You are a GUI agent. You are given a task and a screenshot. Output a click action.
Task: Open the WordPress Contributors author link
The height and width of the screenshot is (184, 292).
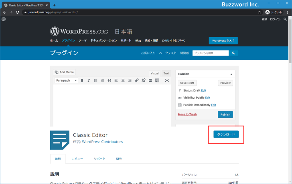point(102,142)
